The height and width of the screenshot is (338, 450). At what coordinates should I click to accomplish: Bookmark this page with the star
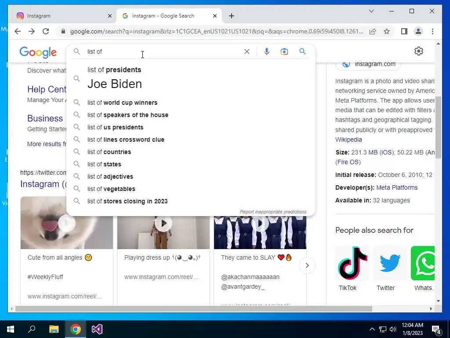coord(387,31)
